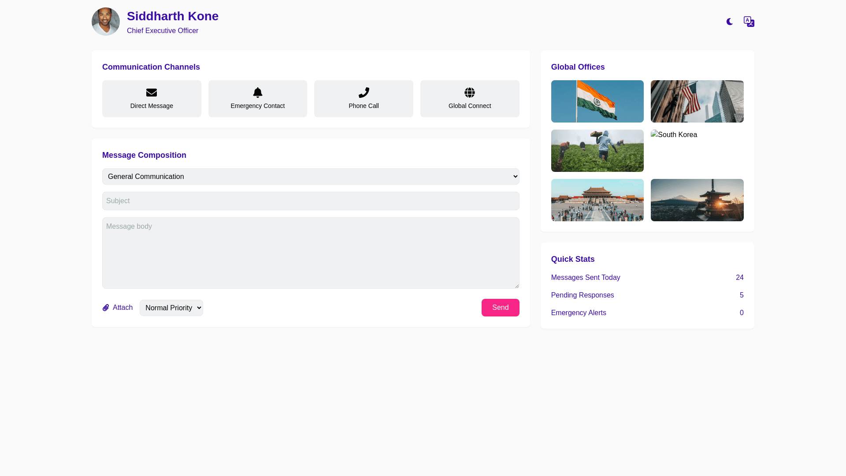Open the India flag office thumbnail
846x476 pixels.
tap(597, 101)
